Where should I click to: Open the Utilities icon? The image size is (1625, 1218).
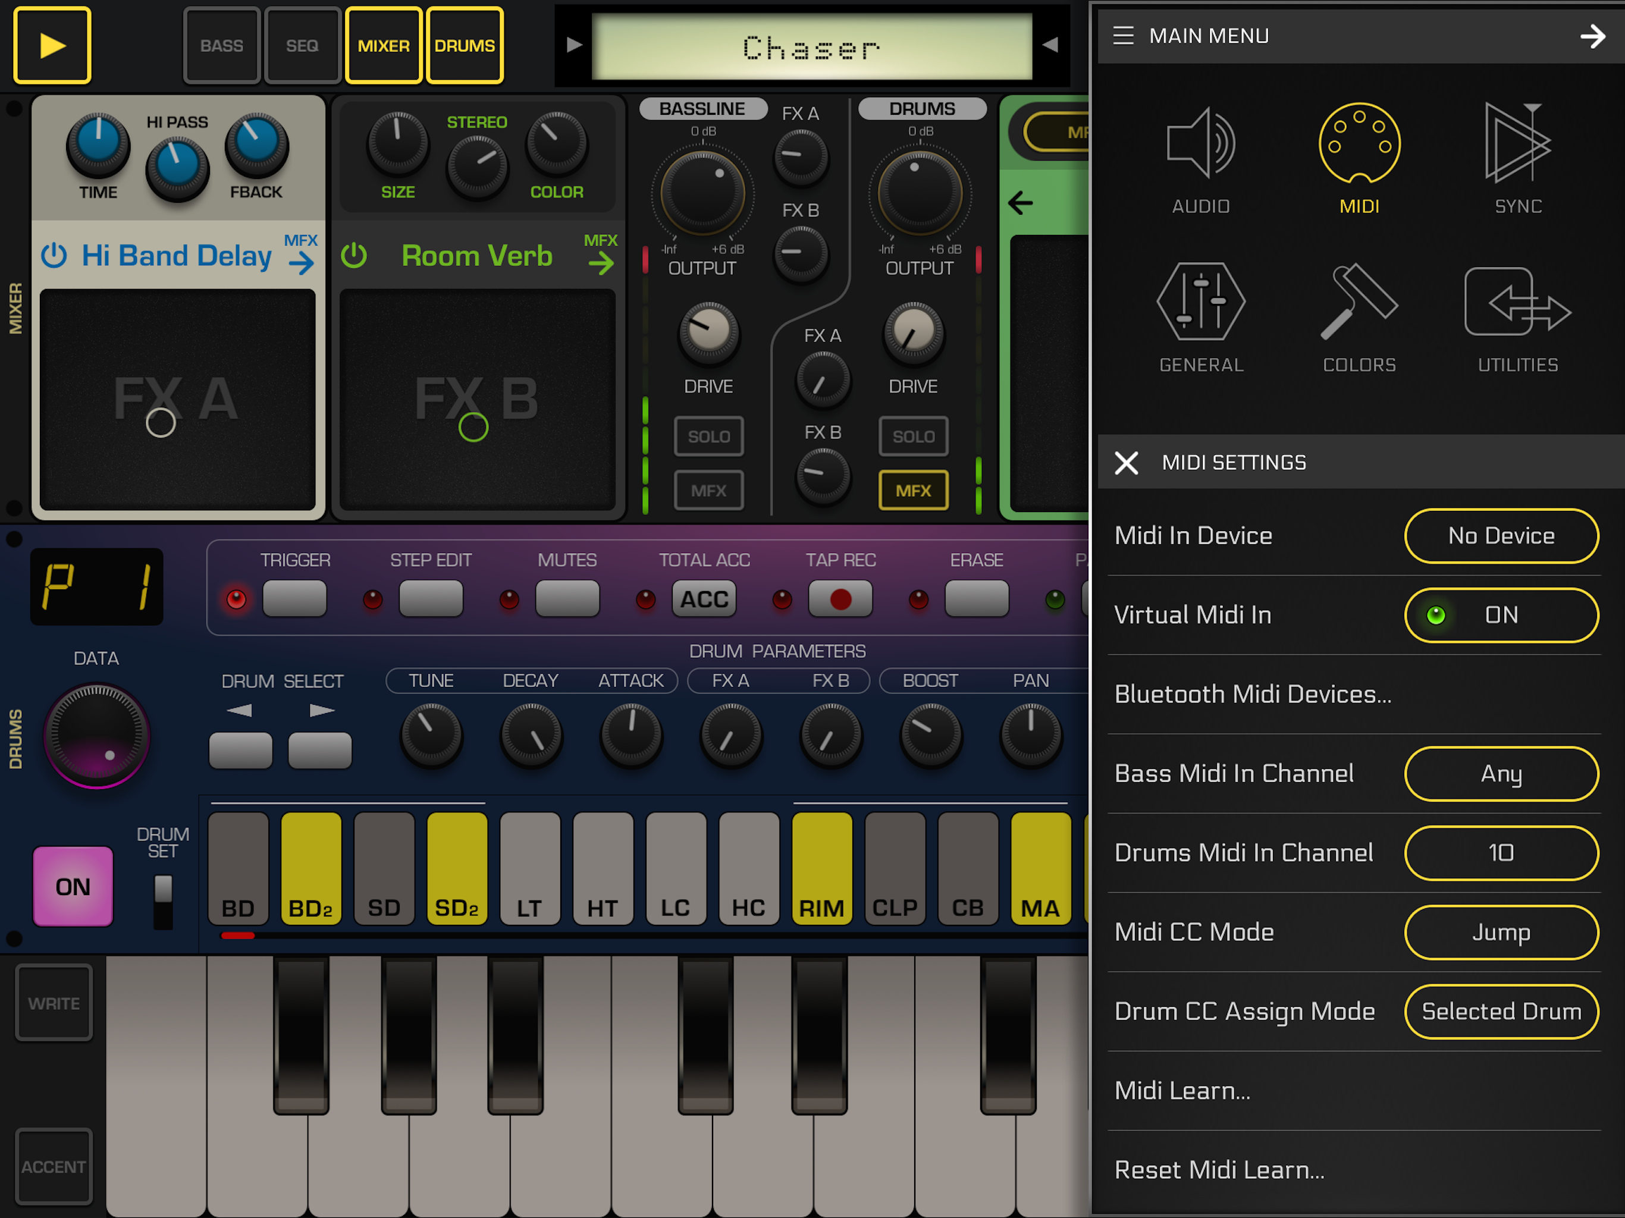pos(1518,302)
